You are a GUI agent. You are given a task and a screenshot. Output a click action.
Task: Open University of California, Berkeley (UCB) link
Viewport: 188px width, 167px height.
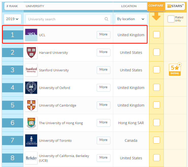click(64, 158)
